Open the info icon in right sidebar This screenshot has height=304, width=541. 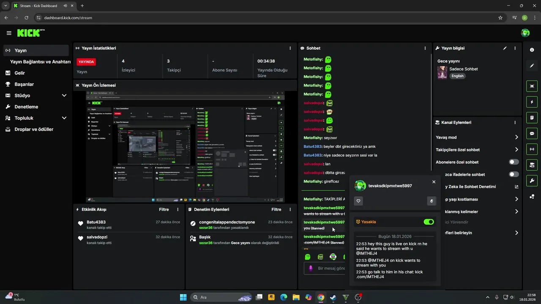[x=532, y=50]
